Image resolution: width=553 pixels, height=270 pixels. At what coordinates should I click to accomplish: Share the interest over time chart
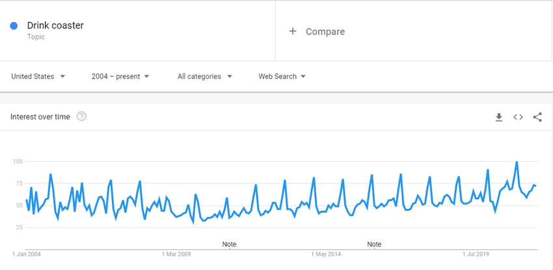(x=537, y=117)
